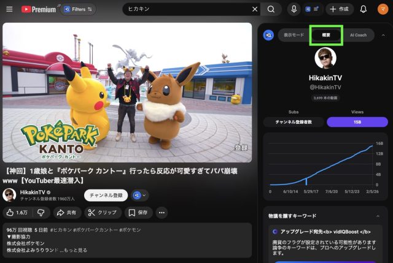
Task: Toggle the vidIQ Filters button
Action: point(78,9)
